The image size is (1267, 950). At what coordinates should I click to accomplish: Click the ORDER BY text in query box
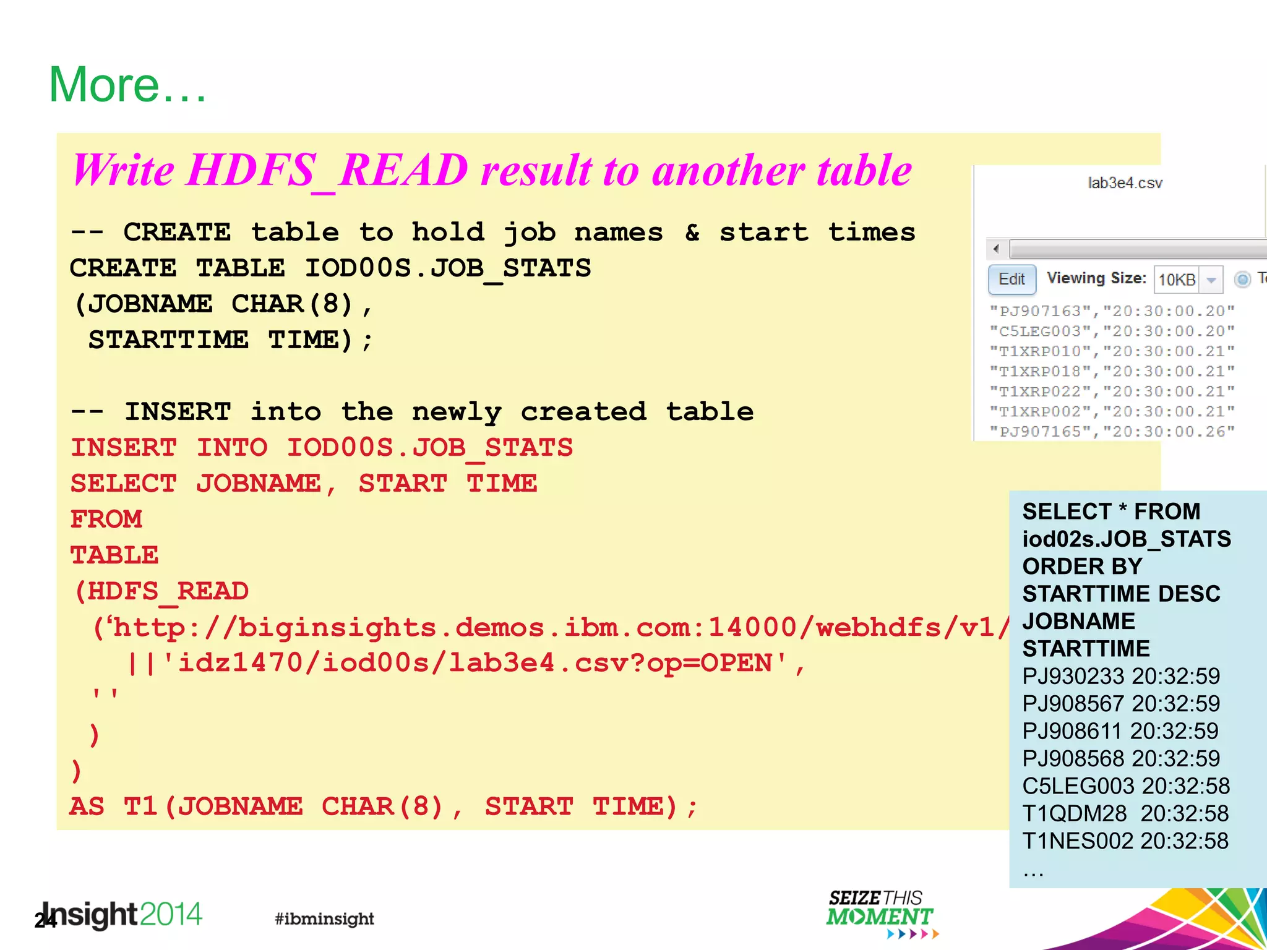(x=1082, y=567)
